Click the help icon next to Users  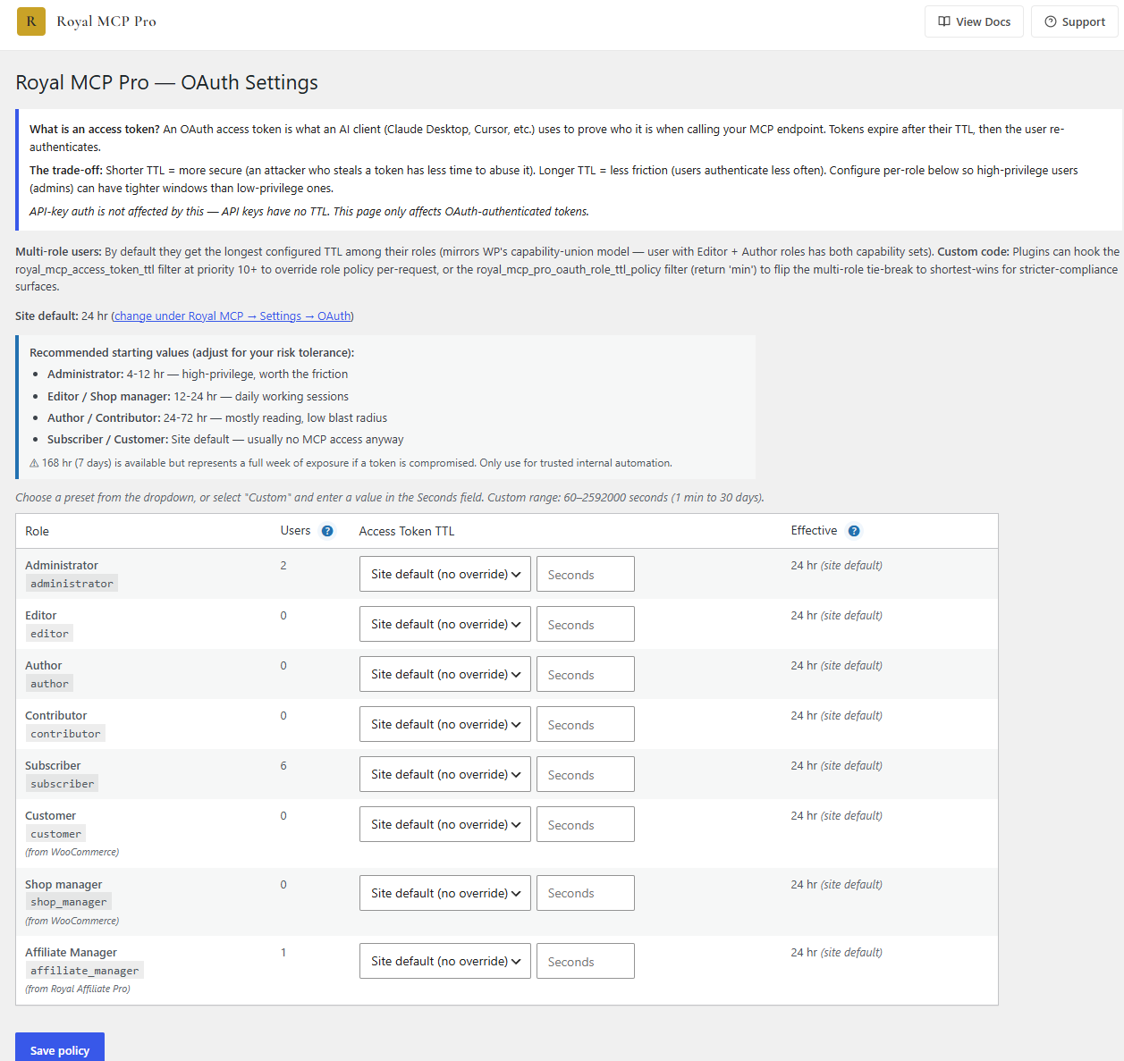point(327,531)
